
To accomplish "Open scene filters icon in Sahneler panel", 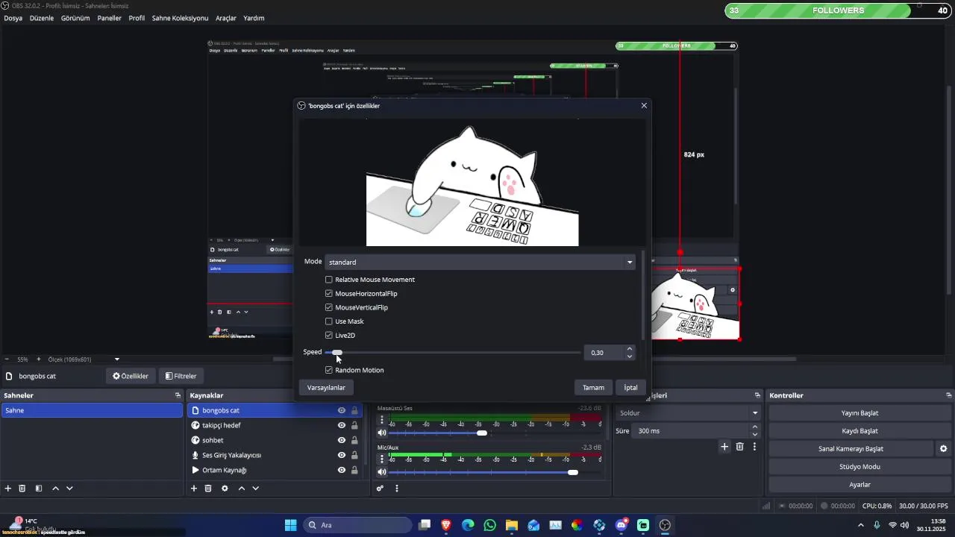I will click(39, 489).
